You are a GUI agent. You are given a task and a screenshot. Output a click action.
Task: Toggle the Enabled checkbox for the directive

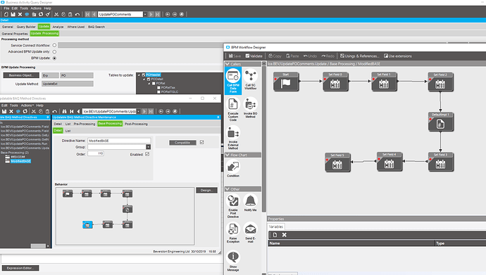click(x=147, y=154)
